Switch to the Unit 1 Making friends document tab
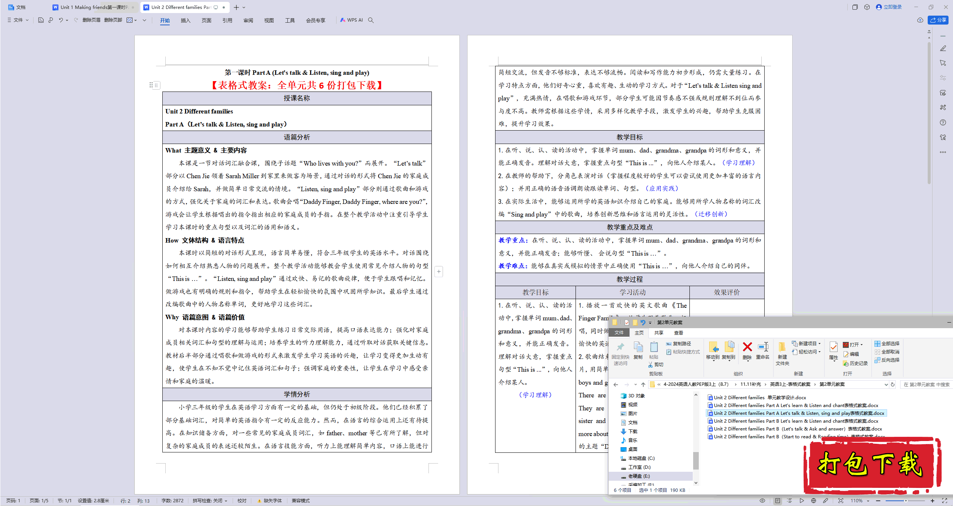 [x=93, y=7]
